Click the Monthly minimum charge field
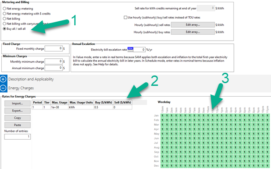The width and height of the screenshot is (271, 169). 53,61
